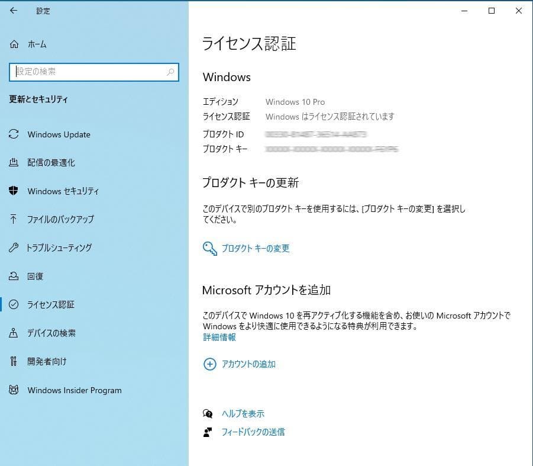The width and height of the screenshot is (533, 466).
Task: Click the Microsoft アカウントを追加 heading
Action: (x=266, y=290)
